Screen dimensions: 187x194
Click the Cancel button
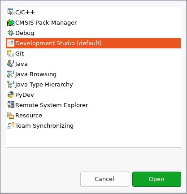(x=104, y=179)
